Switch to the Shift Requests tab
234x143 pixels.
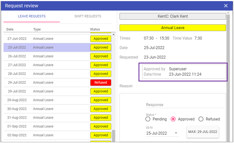pyautogui.click(x=88, y=16)
